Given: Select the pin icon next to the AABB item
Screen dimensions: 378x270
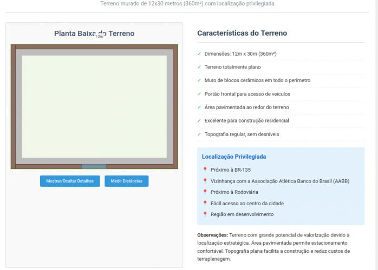Looking at the screenshot, I should [x=205, y=181].
